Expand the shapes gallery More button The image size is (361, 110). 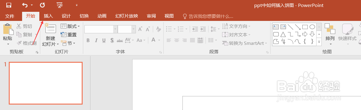(x=319, y=42)
